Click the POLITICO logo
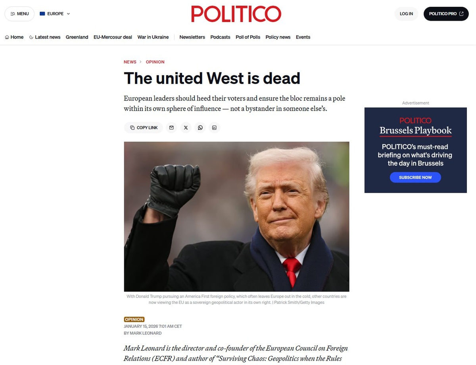 [x=236, y=14]
